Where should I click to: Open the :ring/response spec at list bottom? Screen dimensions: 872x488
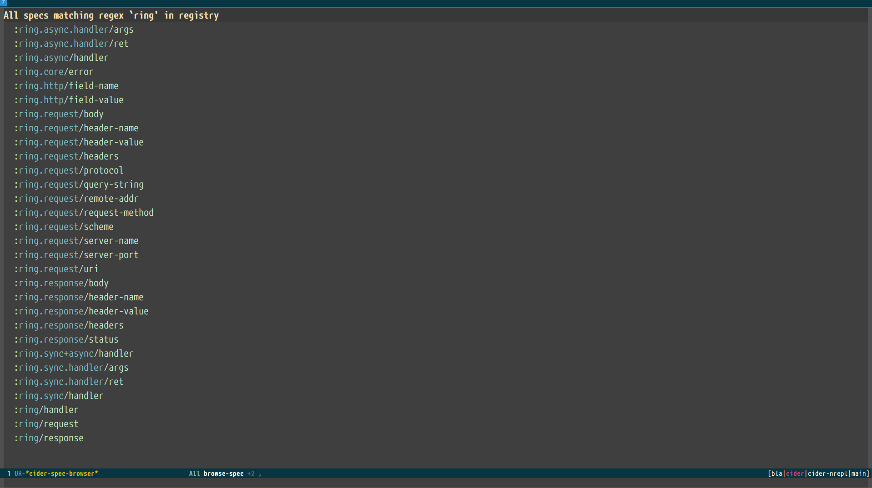[x=49, y=438]
